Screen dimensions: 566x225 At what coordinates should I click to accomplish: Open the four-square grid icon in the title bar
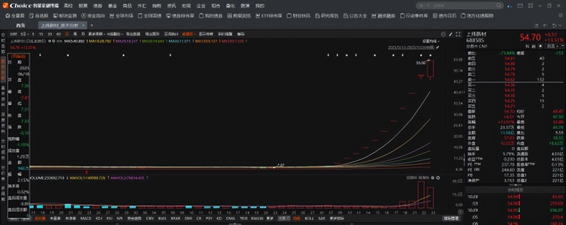click(530, 6)
